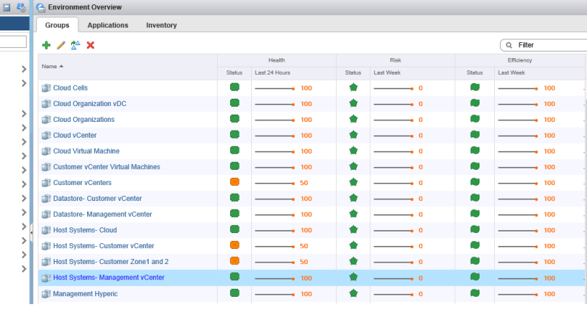This screenshot has width=587, height=312.
Task: Open the Filter search dropdown magnifier
Action: [509, 45]
